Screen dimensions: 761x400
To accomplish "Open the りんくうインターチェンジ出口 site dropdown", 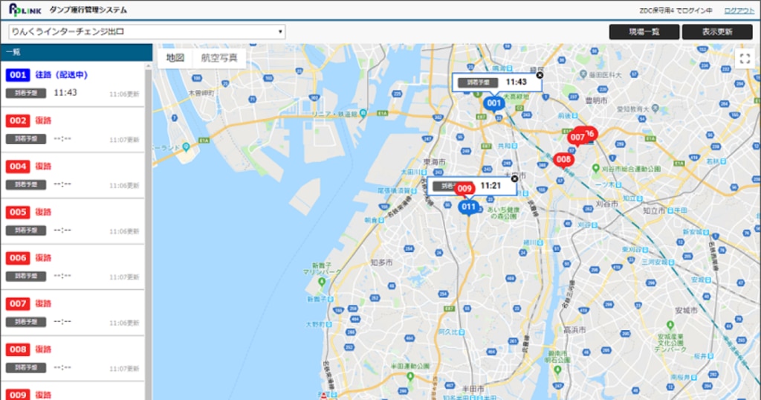I will coord(147,31).
